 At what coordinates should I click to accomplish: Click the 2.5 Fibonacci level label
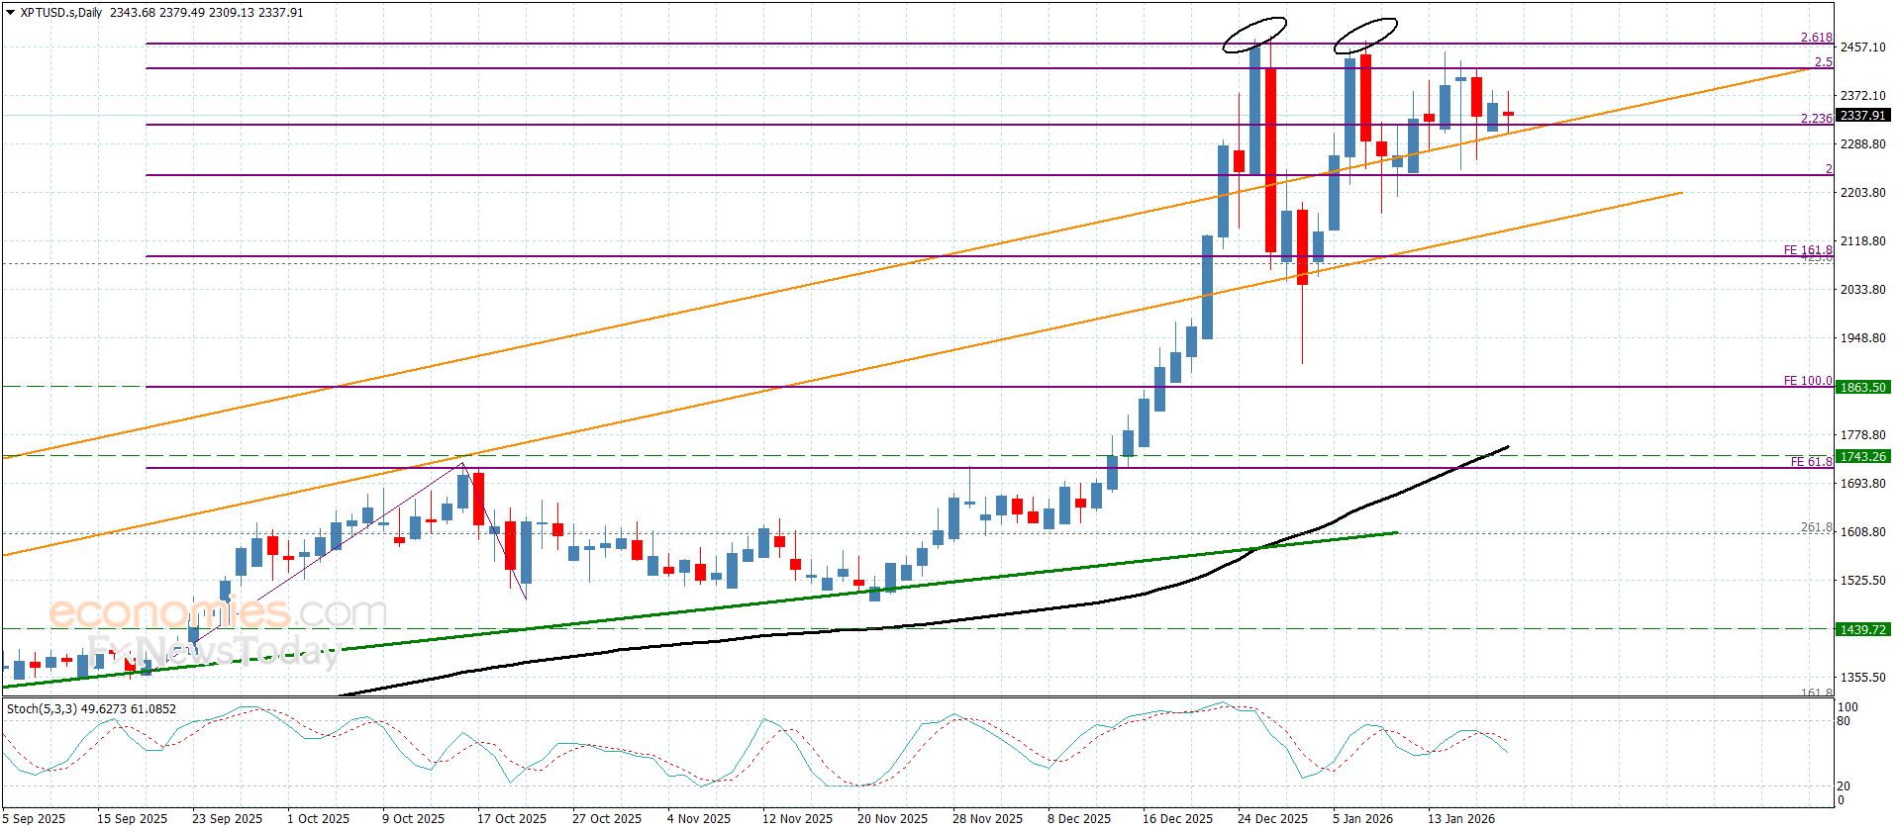(x=1823, y=62)
